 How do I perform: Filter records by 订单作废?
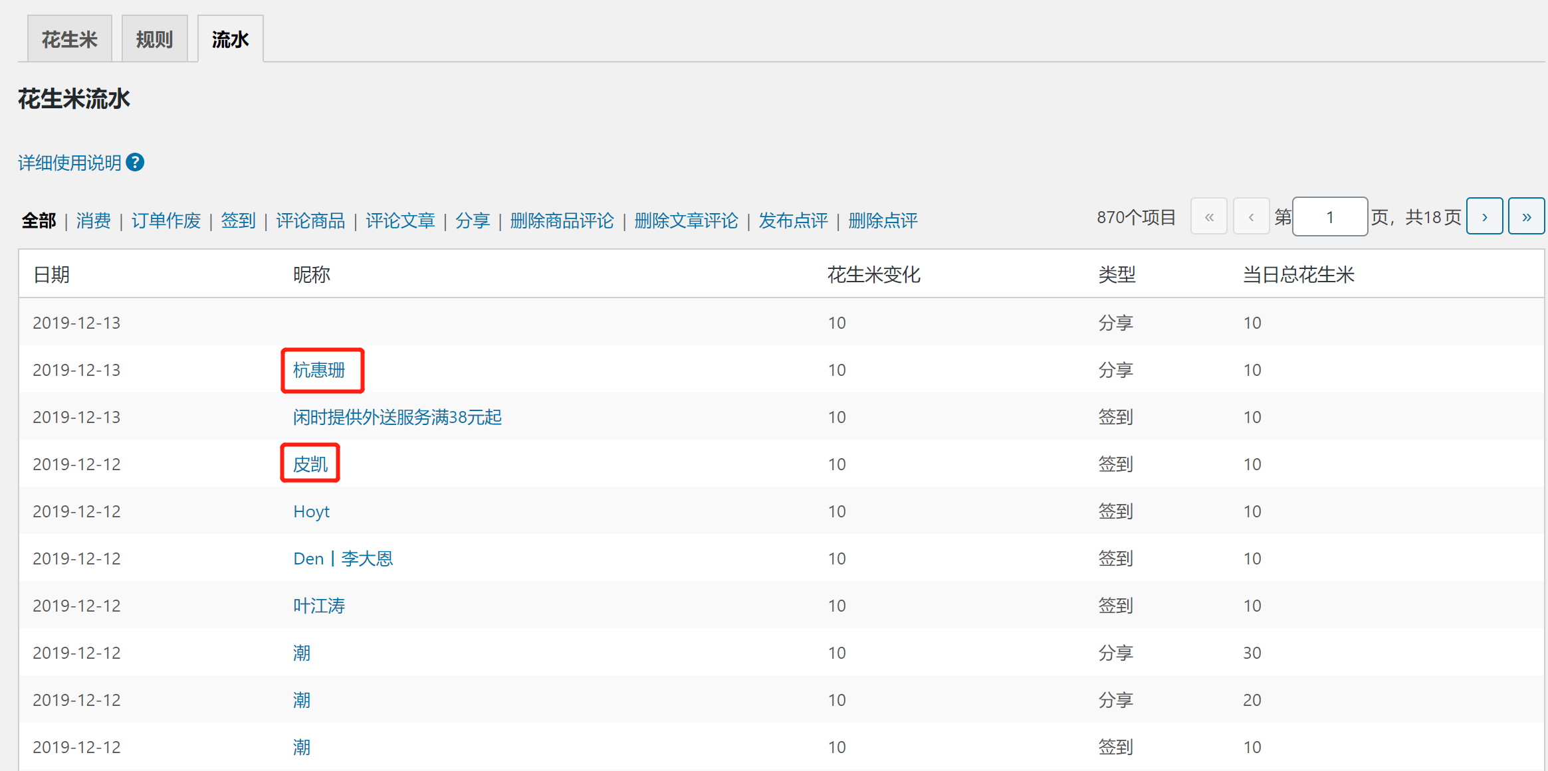pos(166,220)
